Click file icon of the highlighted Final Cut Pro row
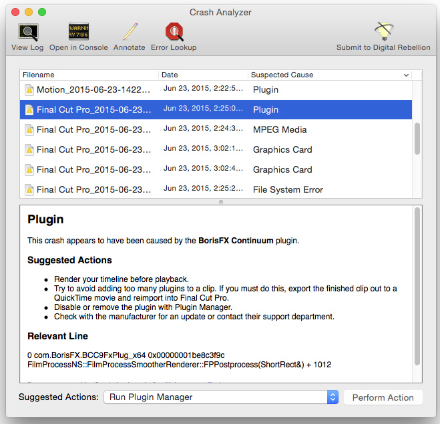The width and height of the screenshot is (440, 424). [29, 110]
